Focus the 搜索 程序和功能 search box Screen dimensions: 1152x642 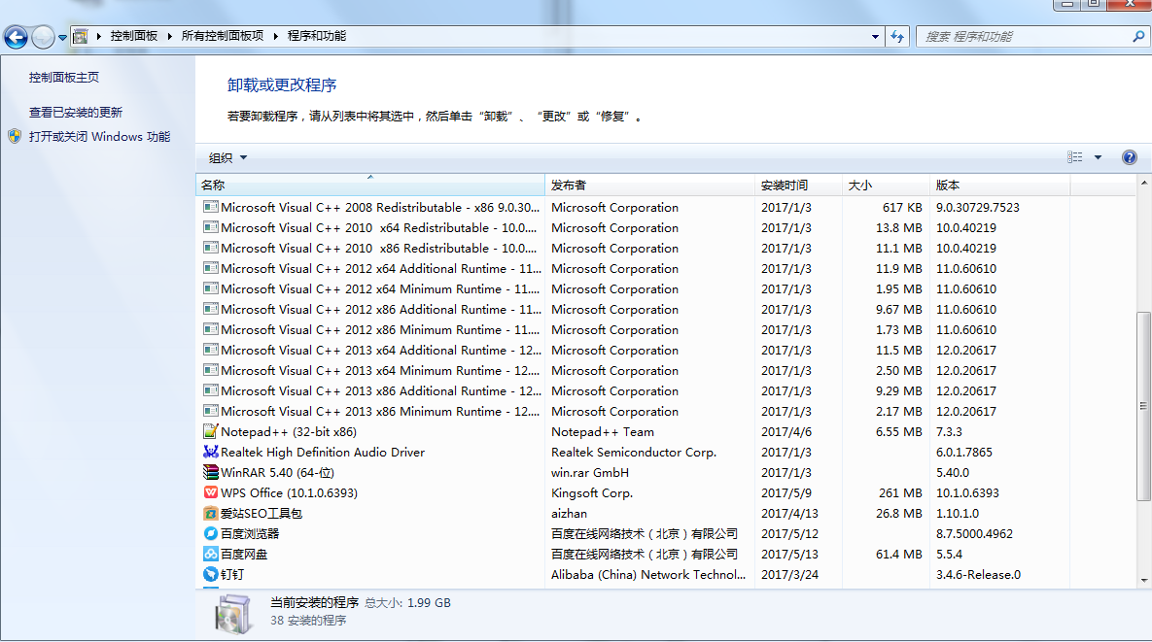[x=1025, y=36]
